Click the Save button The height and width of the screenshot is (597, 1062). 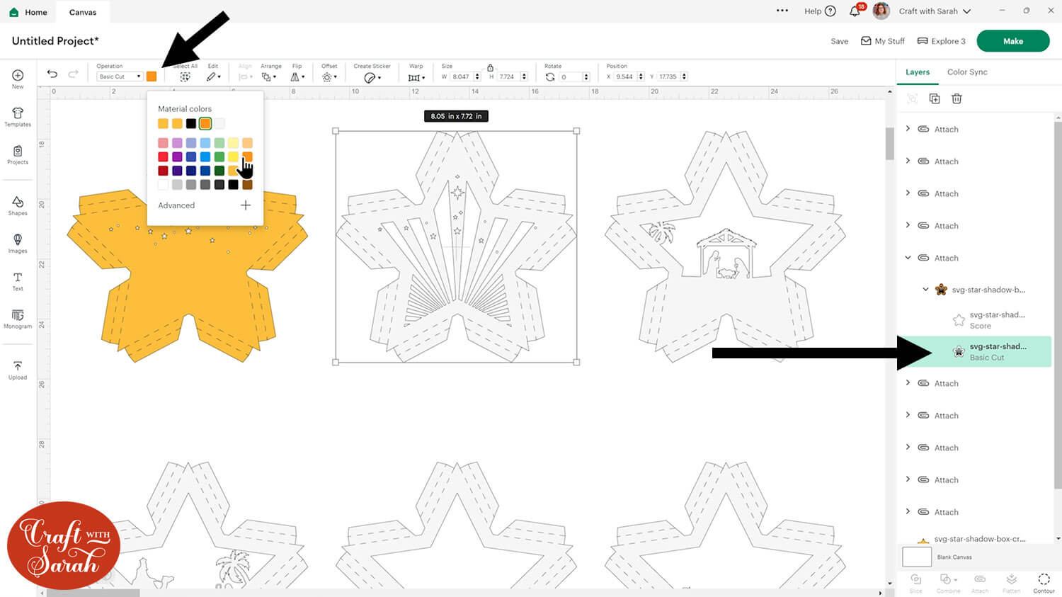[x=840, y=41]
